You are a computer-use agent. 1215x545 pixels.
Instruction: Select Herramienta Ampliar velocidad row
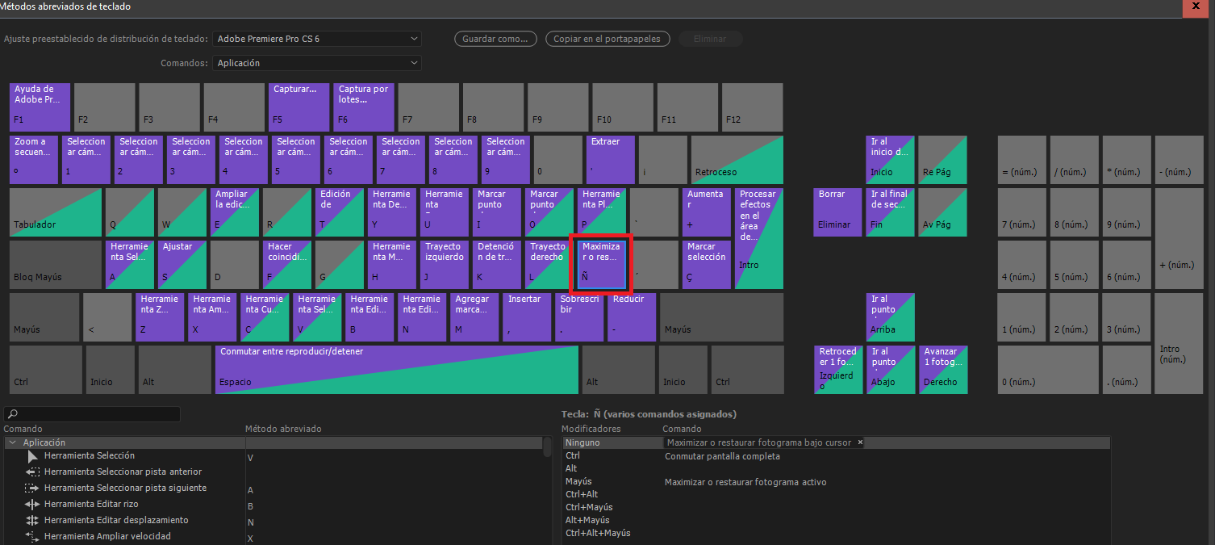273,537
